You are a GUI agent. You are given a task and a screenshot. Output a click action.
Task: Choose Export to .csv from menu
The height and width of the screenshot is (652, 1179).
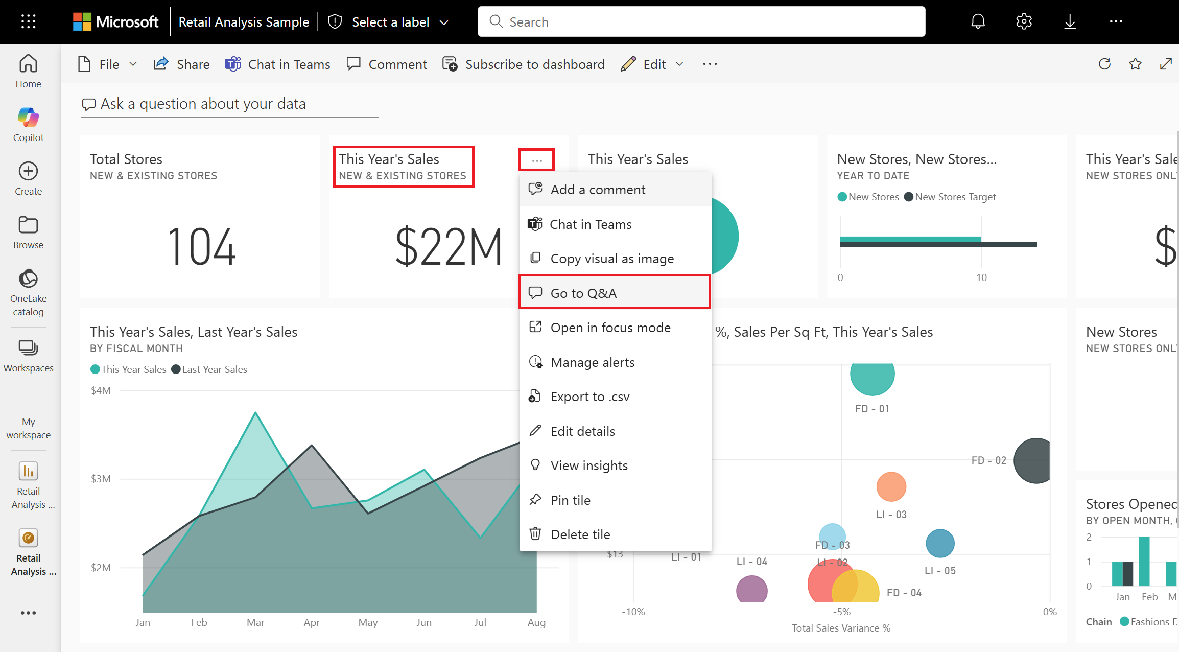click(589, 397)
